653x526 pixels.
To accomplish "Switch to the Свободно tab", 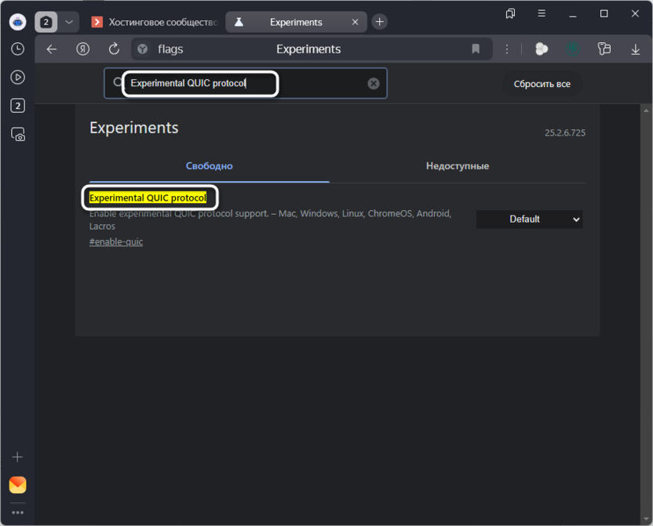I will pyautogui.click(x=209, y=166).
